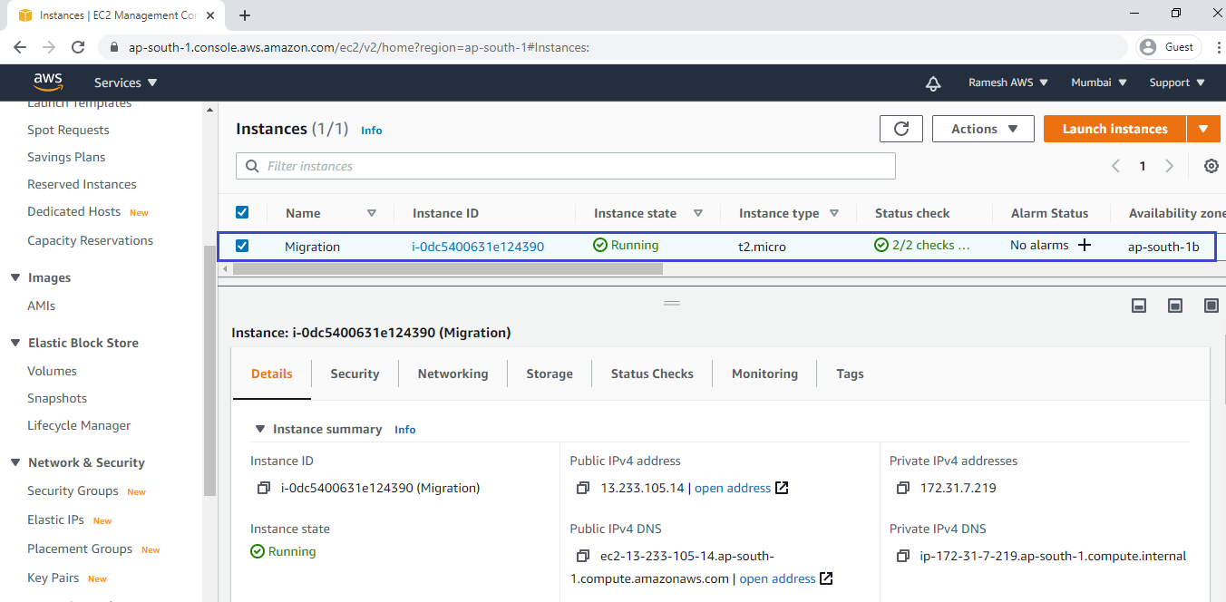Image resolution: width=1226 pixels, height=602 pixels.
Task: Copy Instance ID to clipboard icon
Action: click(x=264, y=488)
